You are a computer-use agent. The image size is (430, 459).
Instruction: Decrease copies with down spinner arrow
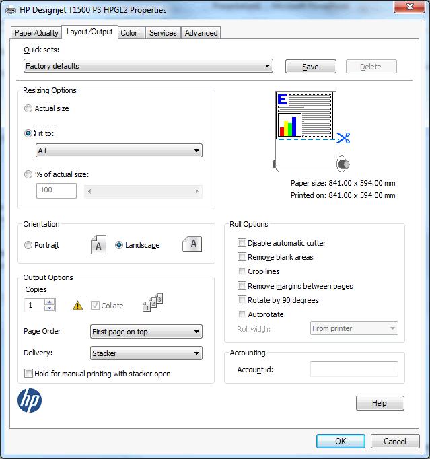tap(50, 308)
